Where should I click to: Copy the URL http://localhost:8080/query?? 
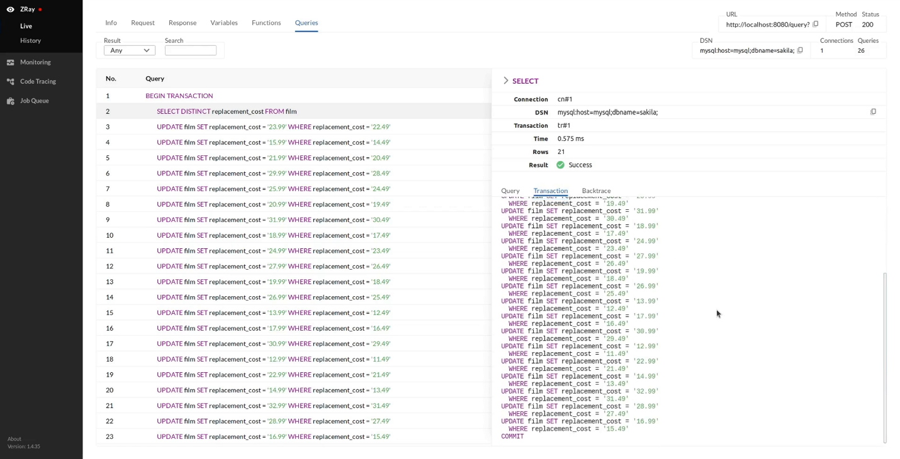(815, 25)
